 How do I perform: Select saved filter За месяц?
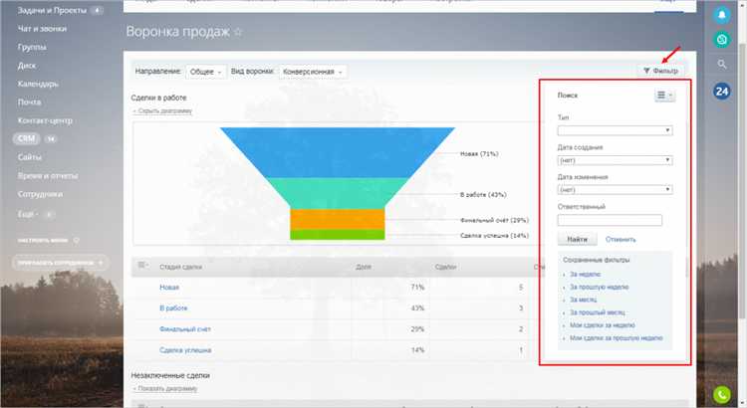583,300
